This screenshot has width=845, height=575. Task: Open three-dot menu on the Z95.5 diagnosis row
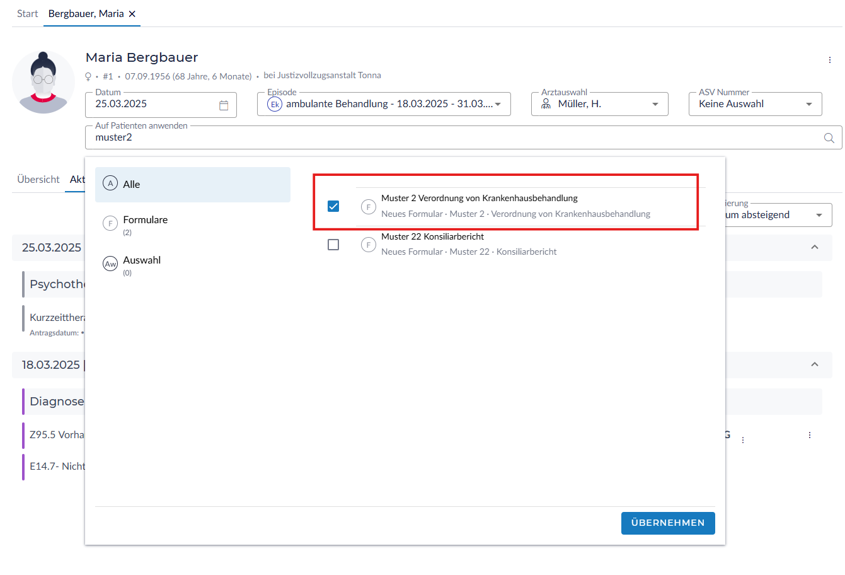click(x=809, y=435)
